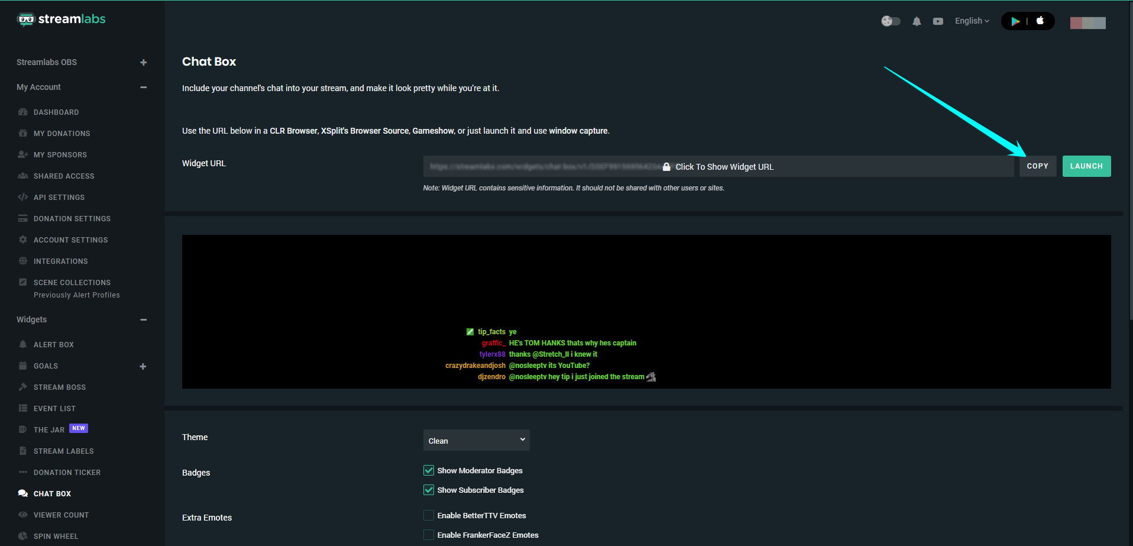The height and width of the screenshot is (546, 1133).
Task: Click the API Settings code icon
Action: click(23, 197)
